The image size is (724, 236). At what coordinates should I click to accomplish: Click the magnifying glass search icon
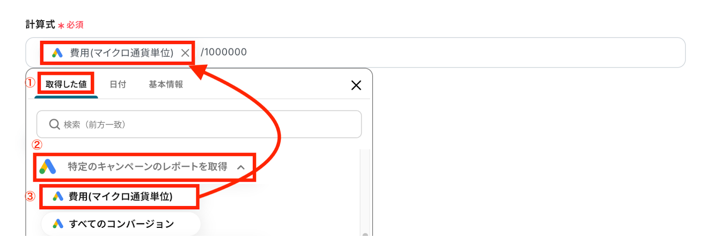pyautogui.click(x=54, y=124)
